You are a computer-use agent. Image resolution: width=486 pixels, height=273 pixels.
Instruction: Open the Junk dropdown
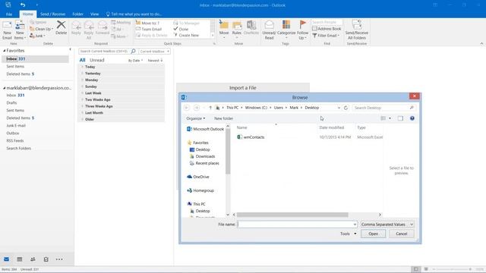click(38, 36)
